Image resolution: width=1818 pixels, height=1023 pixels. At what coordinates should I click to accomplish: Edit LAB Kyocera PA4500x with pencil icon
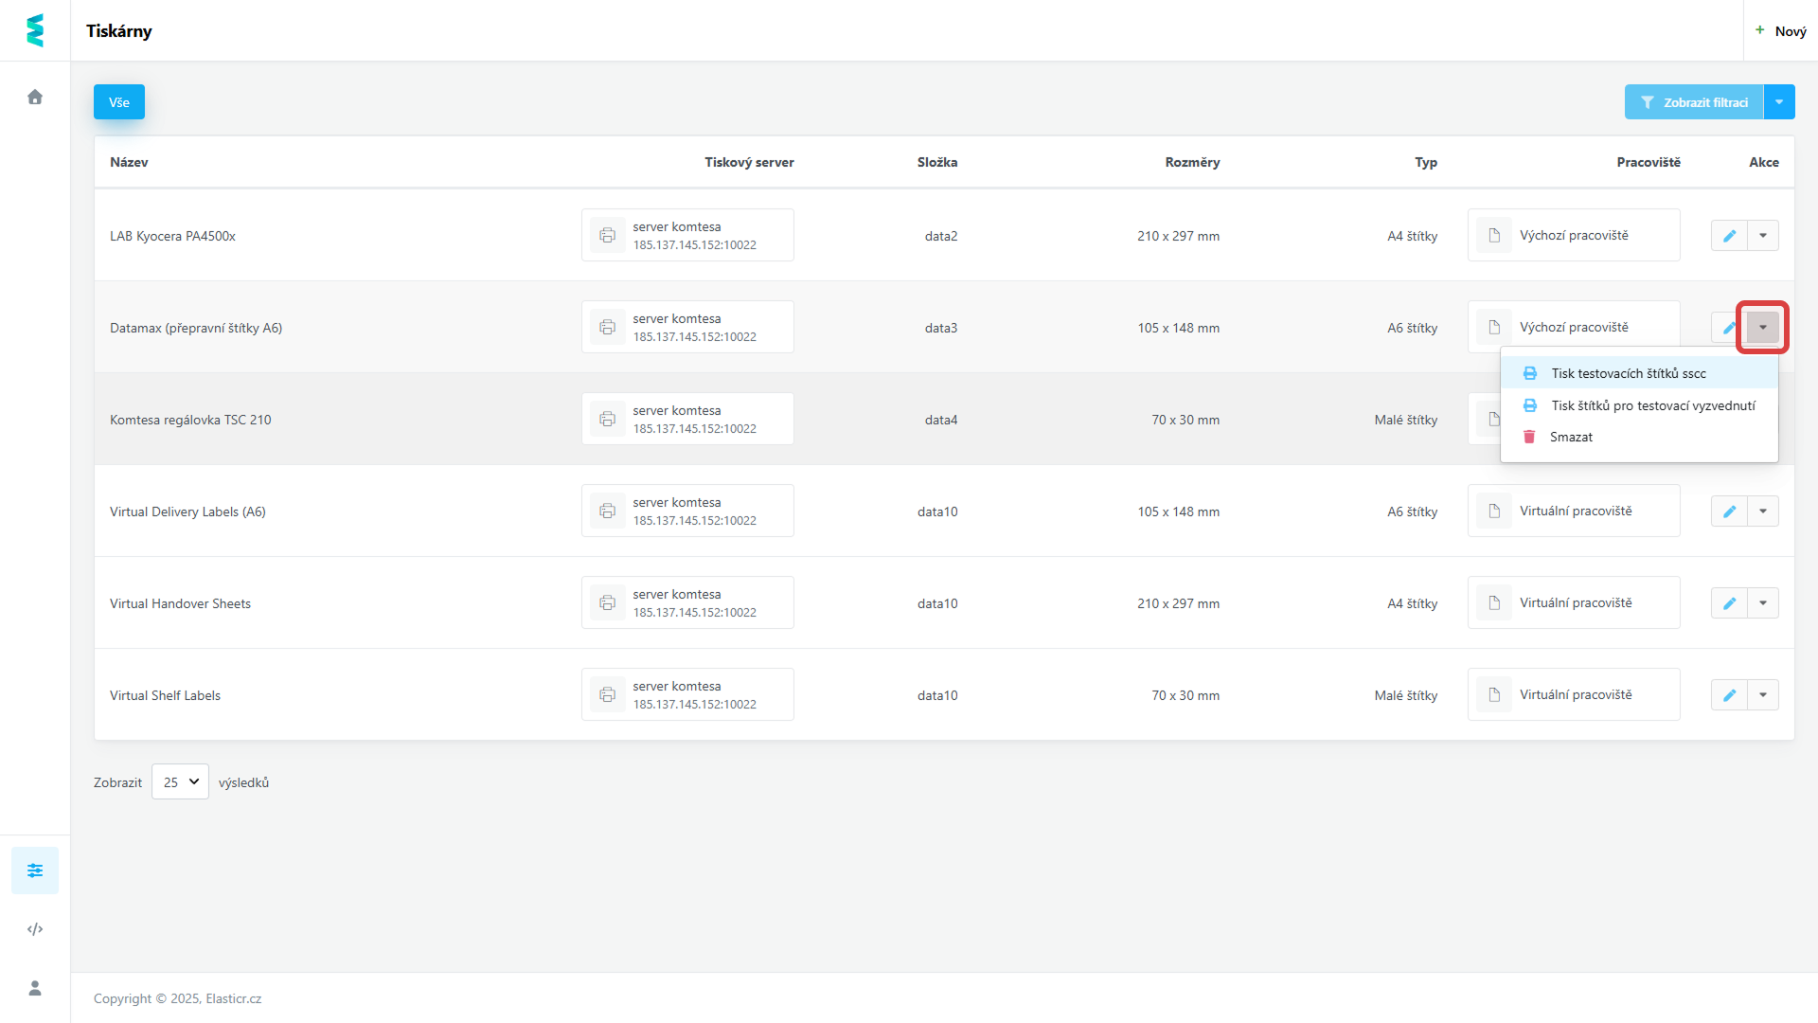1729,236
